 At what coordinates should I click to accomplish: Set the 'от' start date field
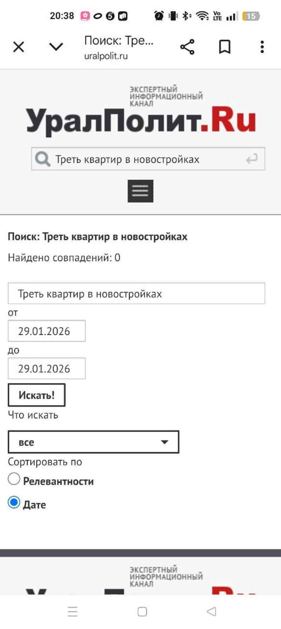[x=47, y=331]
